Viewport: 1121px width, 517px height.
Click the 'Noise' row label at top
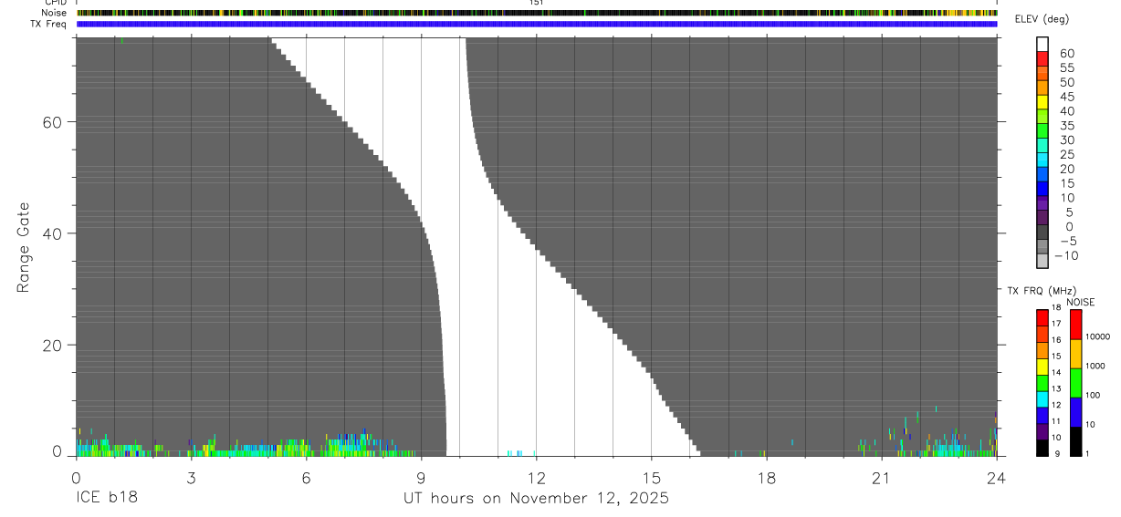55,13
